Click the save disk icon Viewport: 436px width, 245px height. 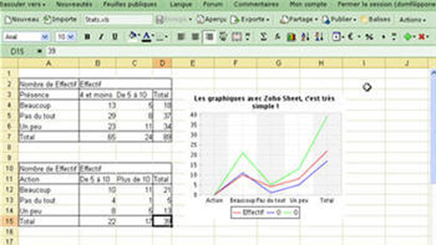point(160,20)
